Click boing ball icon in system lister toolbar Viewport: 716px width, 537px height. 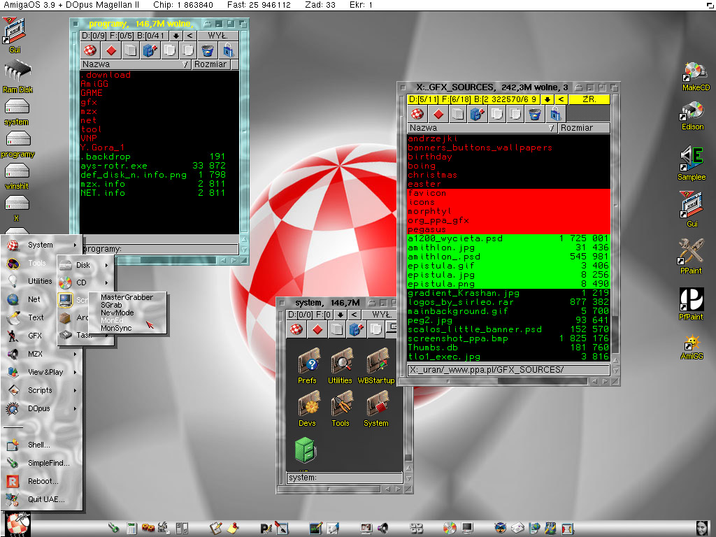pyautogui.click(x=296, y=329)
